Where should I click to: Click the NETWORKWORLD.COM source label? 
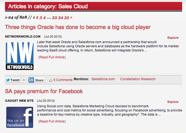[23, 36]
